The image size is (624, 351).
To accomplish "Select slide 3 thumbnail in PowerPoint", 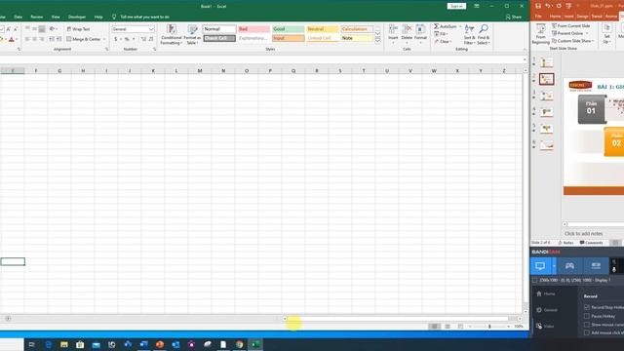I will (x=546, y=96).
